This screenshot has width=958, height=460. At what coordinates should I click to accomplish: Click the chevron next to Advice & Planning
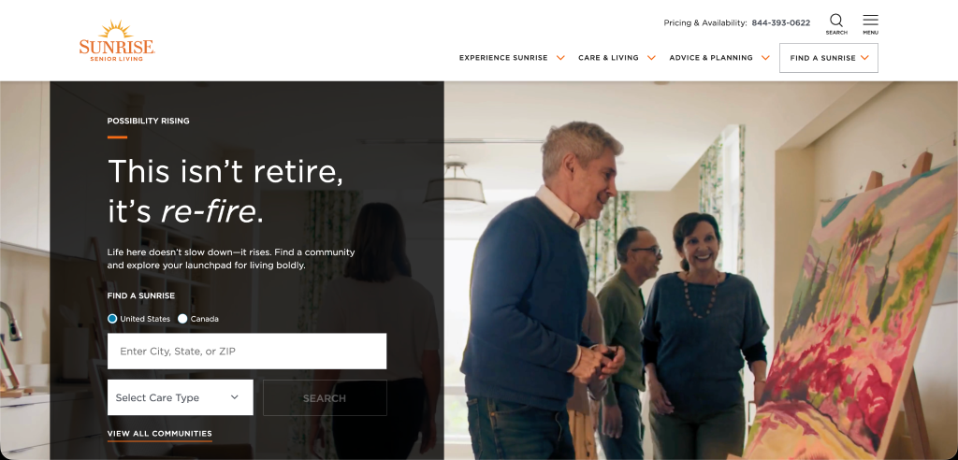(765, 58)
